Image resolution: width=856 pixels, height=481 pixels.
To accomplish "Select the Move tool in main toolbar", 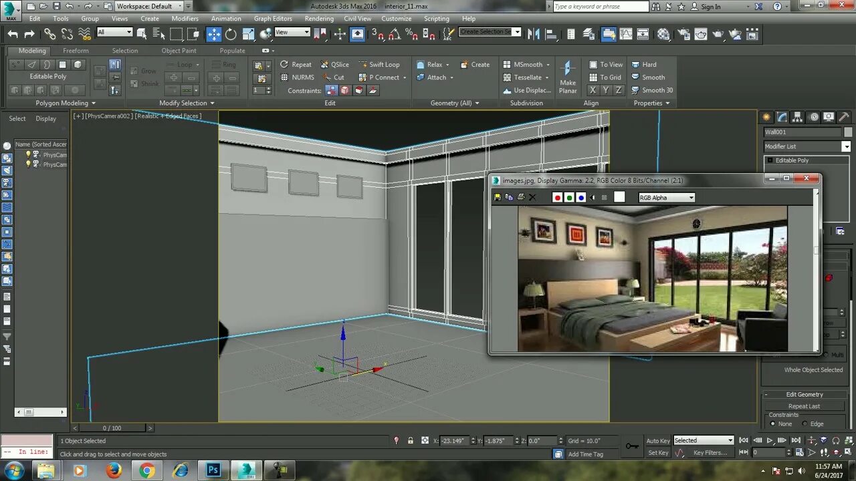I will 214,34.
